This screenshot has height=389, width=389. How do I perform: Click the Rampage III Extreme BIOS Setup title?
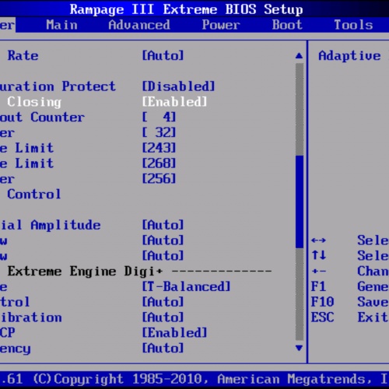pos(186,10)
